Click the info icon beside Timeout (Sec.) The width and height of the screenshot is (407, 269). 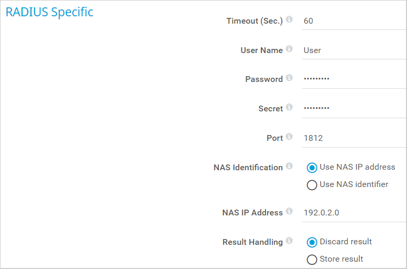(289, 20)
